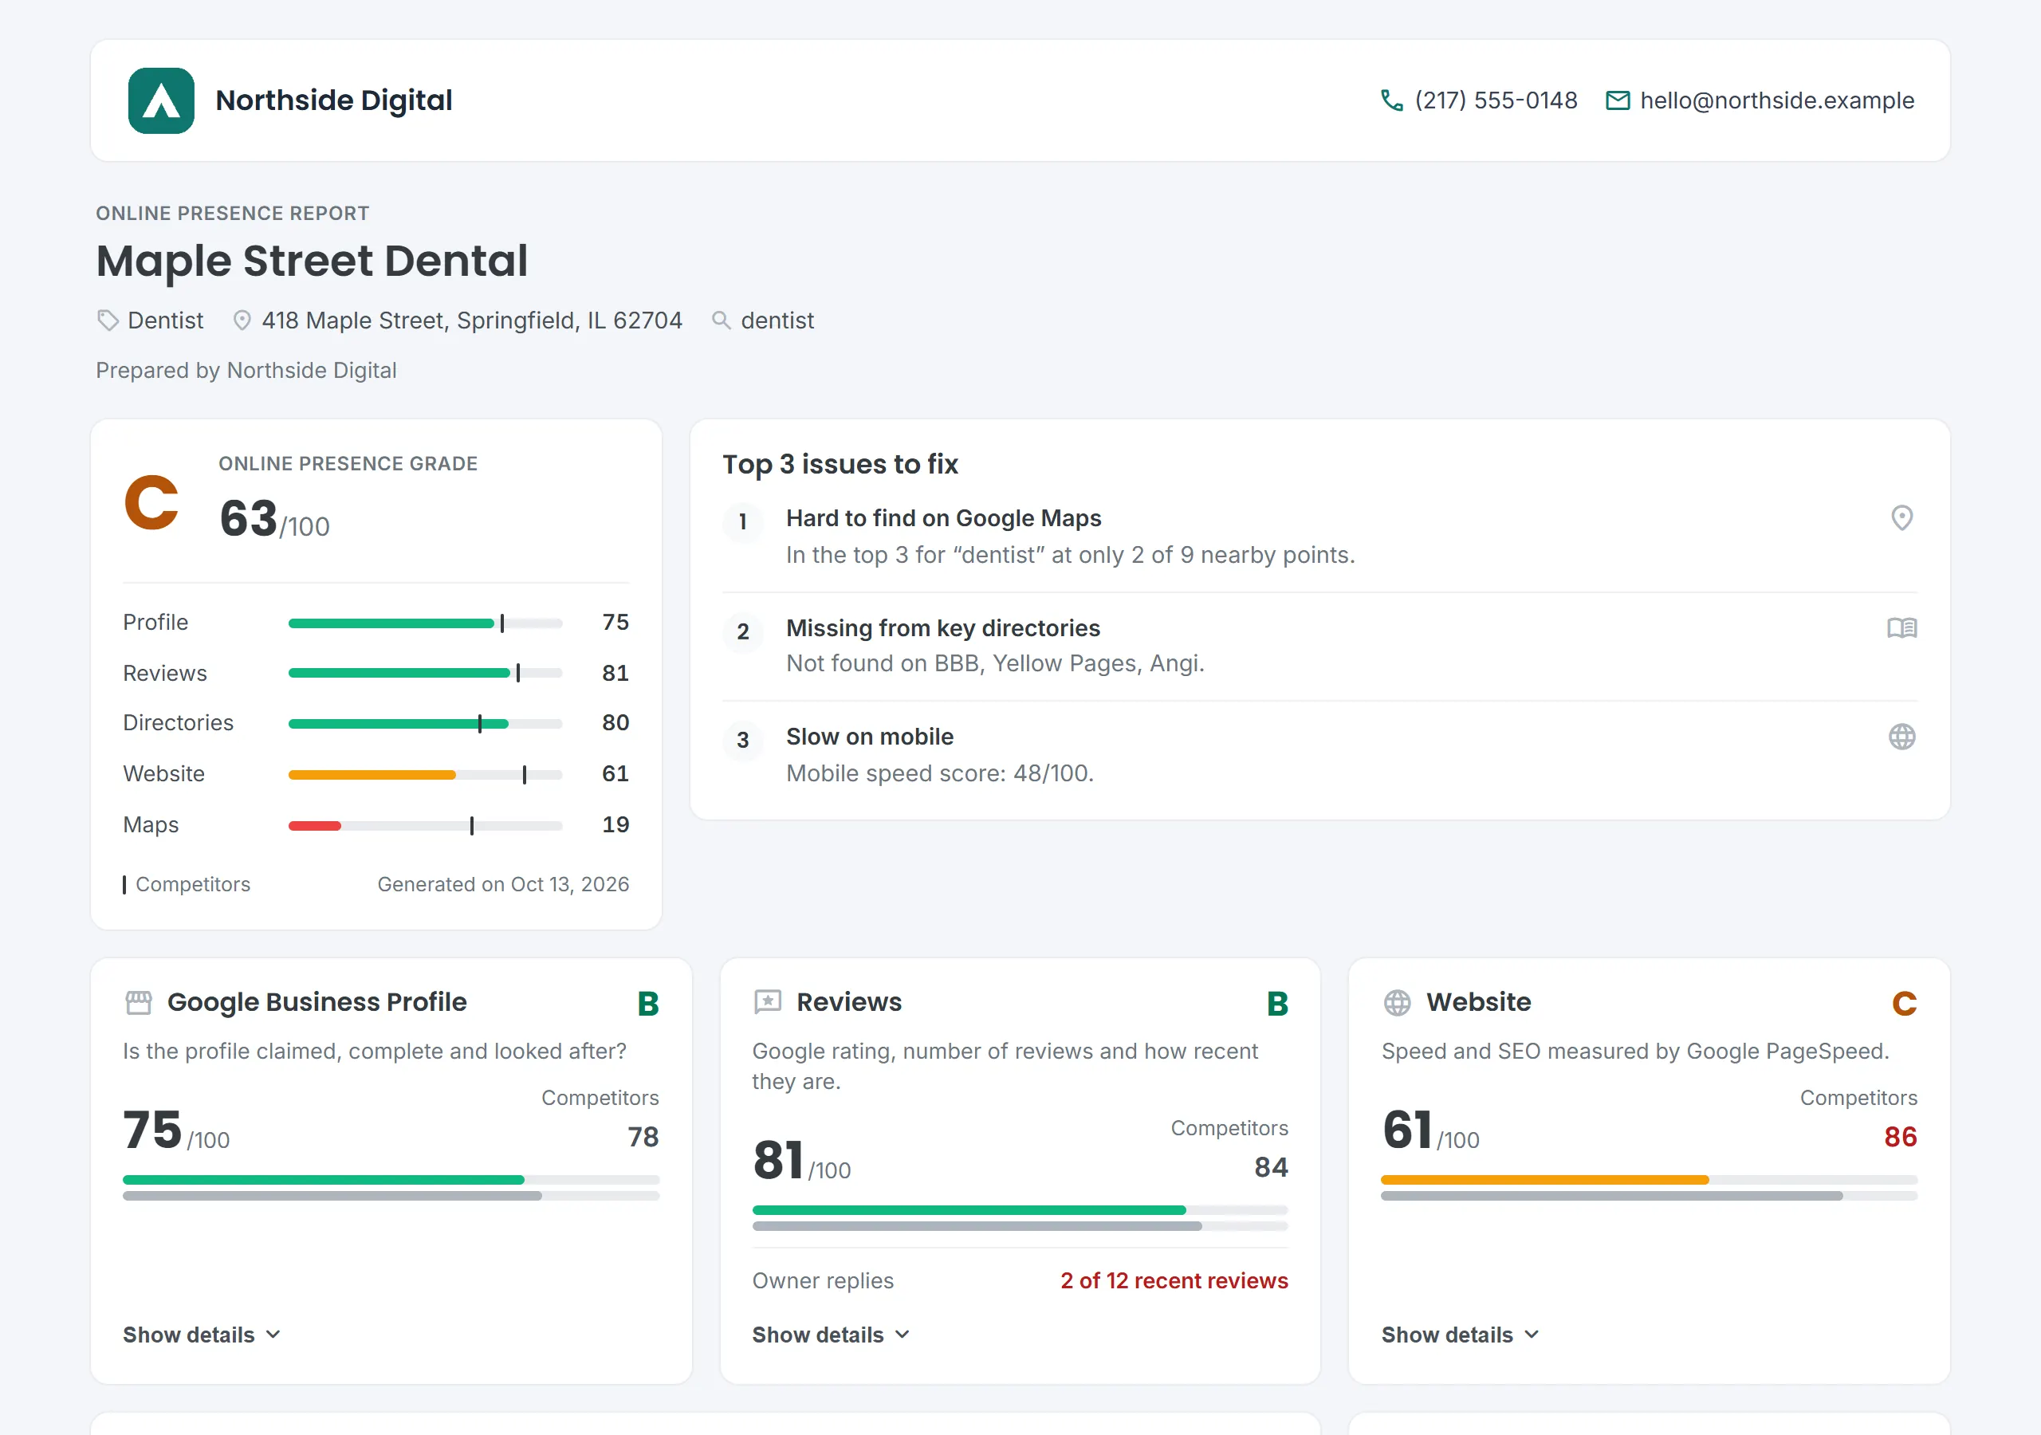Viewport: 2041px width, 1435px height.
Task: Expand Show details on the Website card
Action: (1460, 1335)
